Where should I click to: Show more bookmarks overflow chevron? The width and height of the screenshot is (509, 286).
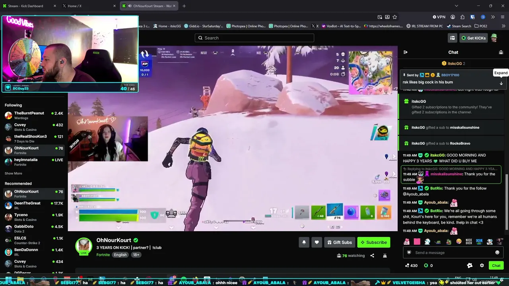[504, 26]
